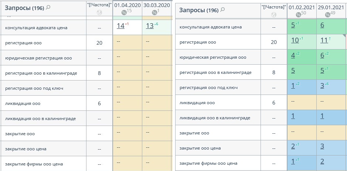Viewport: 347px width, 171px height.
Task: Open position 10 for регистрация ооо
Action: [295, 40]
